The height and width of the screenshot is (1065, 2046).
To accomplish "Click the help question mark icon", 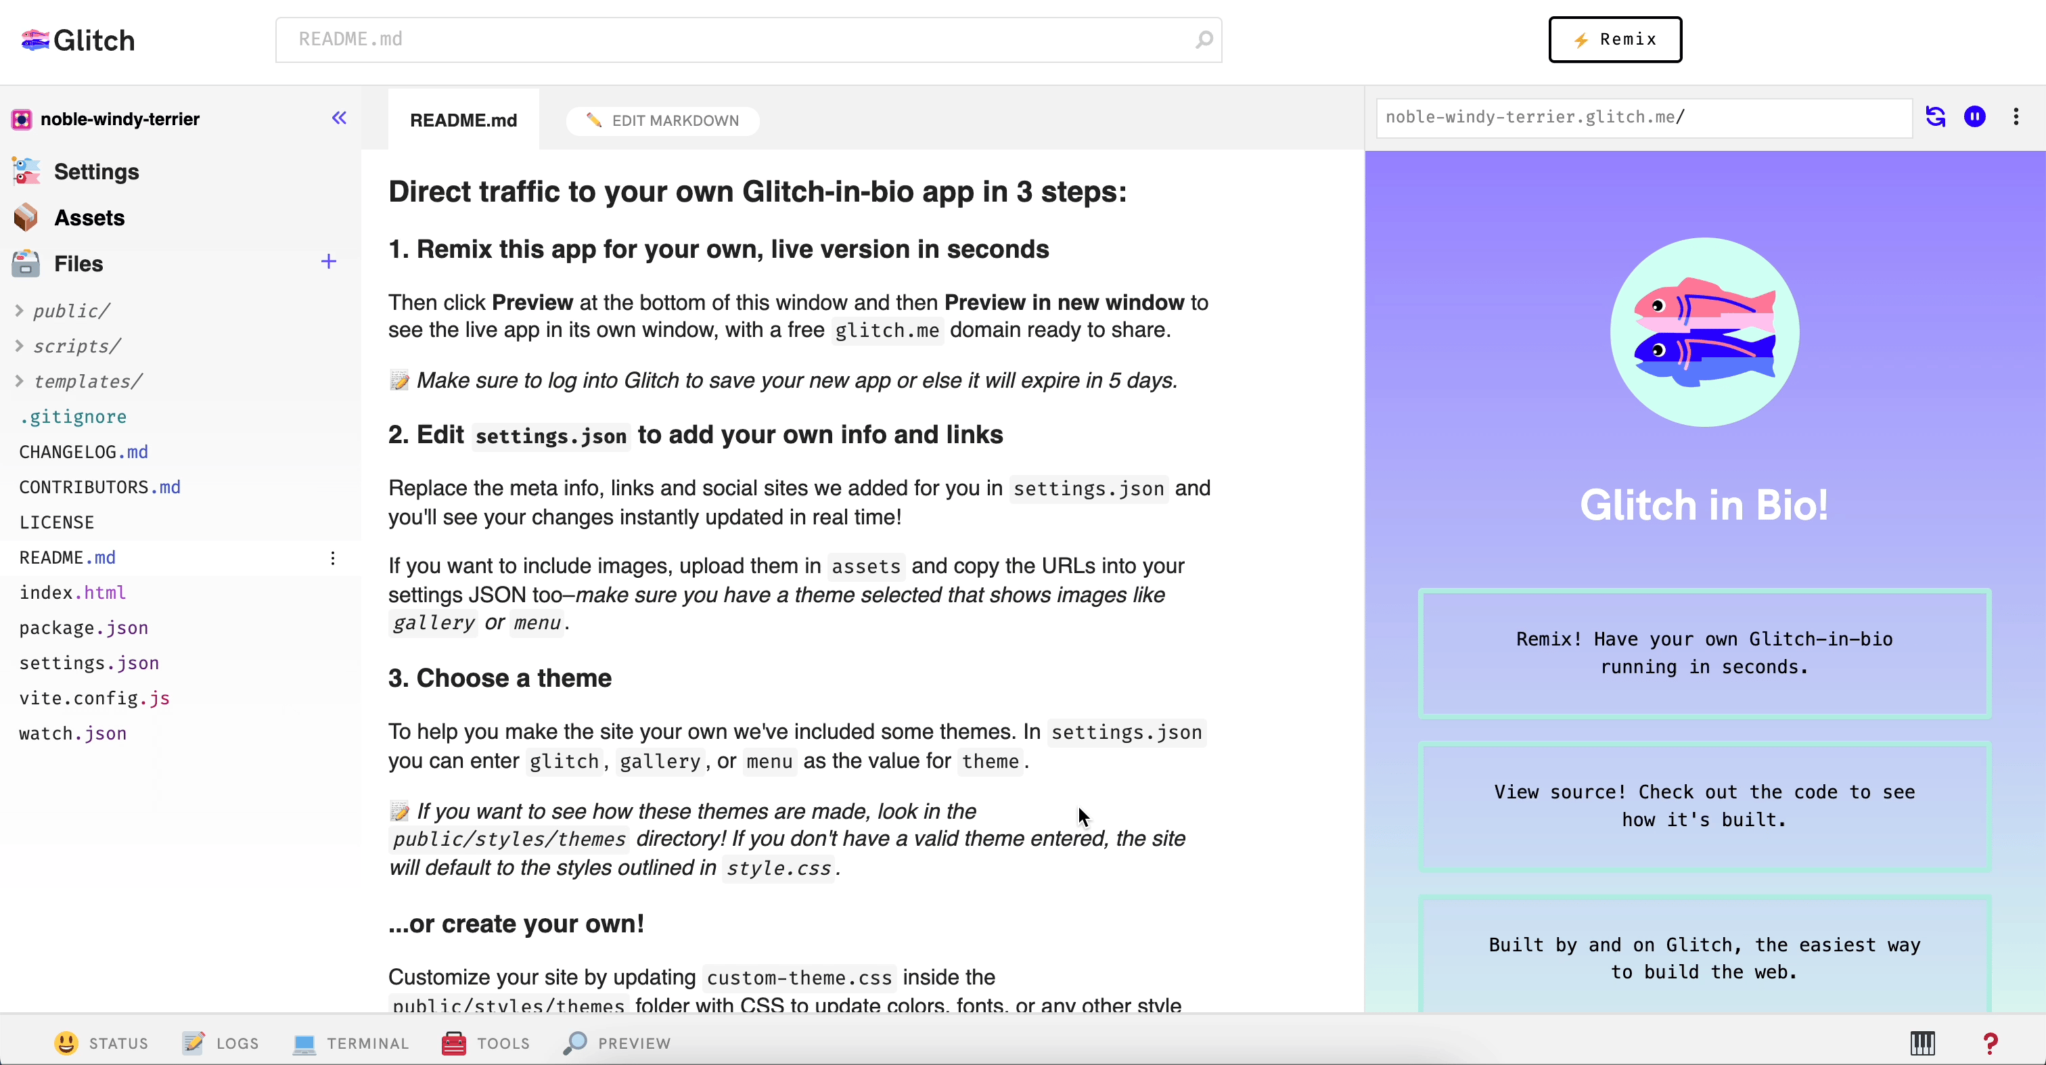I will [x=1991, y=1043].
